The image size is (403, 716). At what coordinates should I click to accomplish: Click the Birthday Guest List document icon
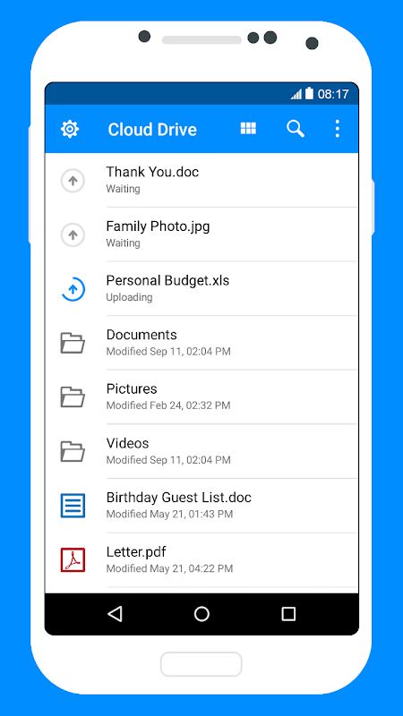73,506
